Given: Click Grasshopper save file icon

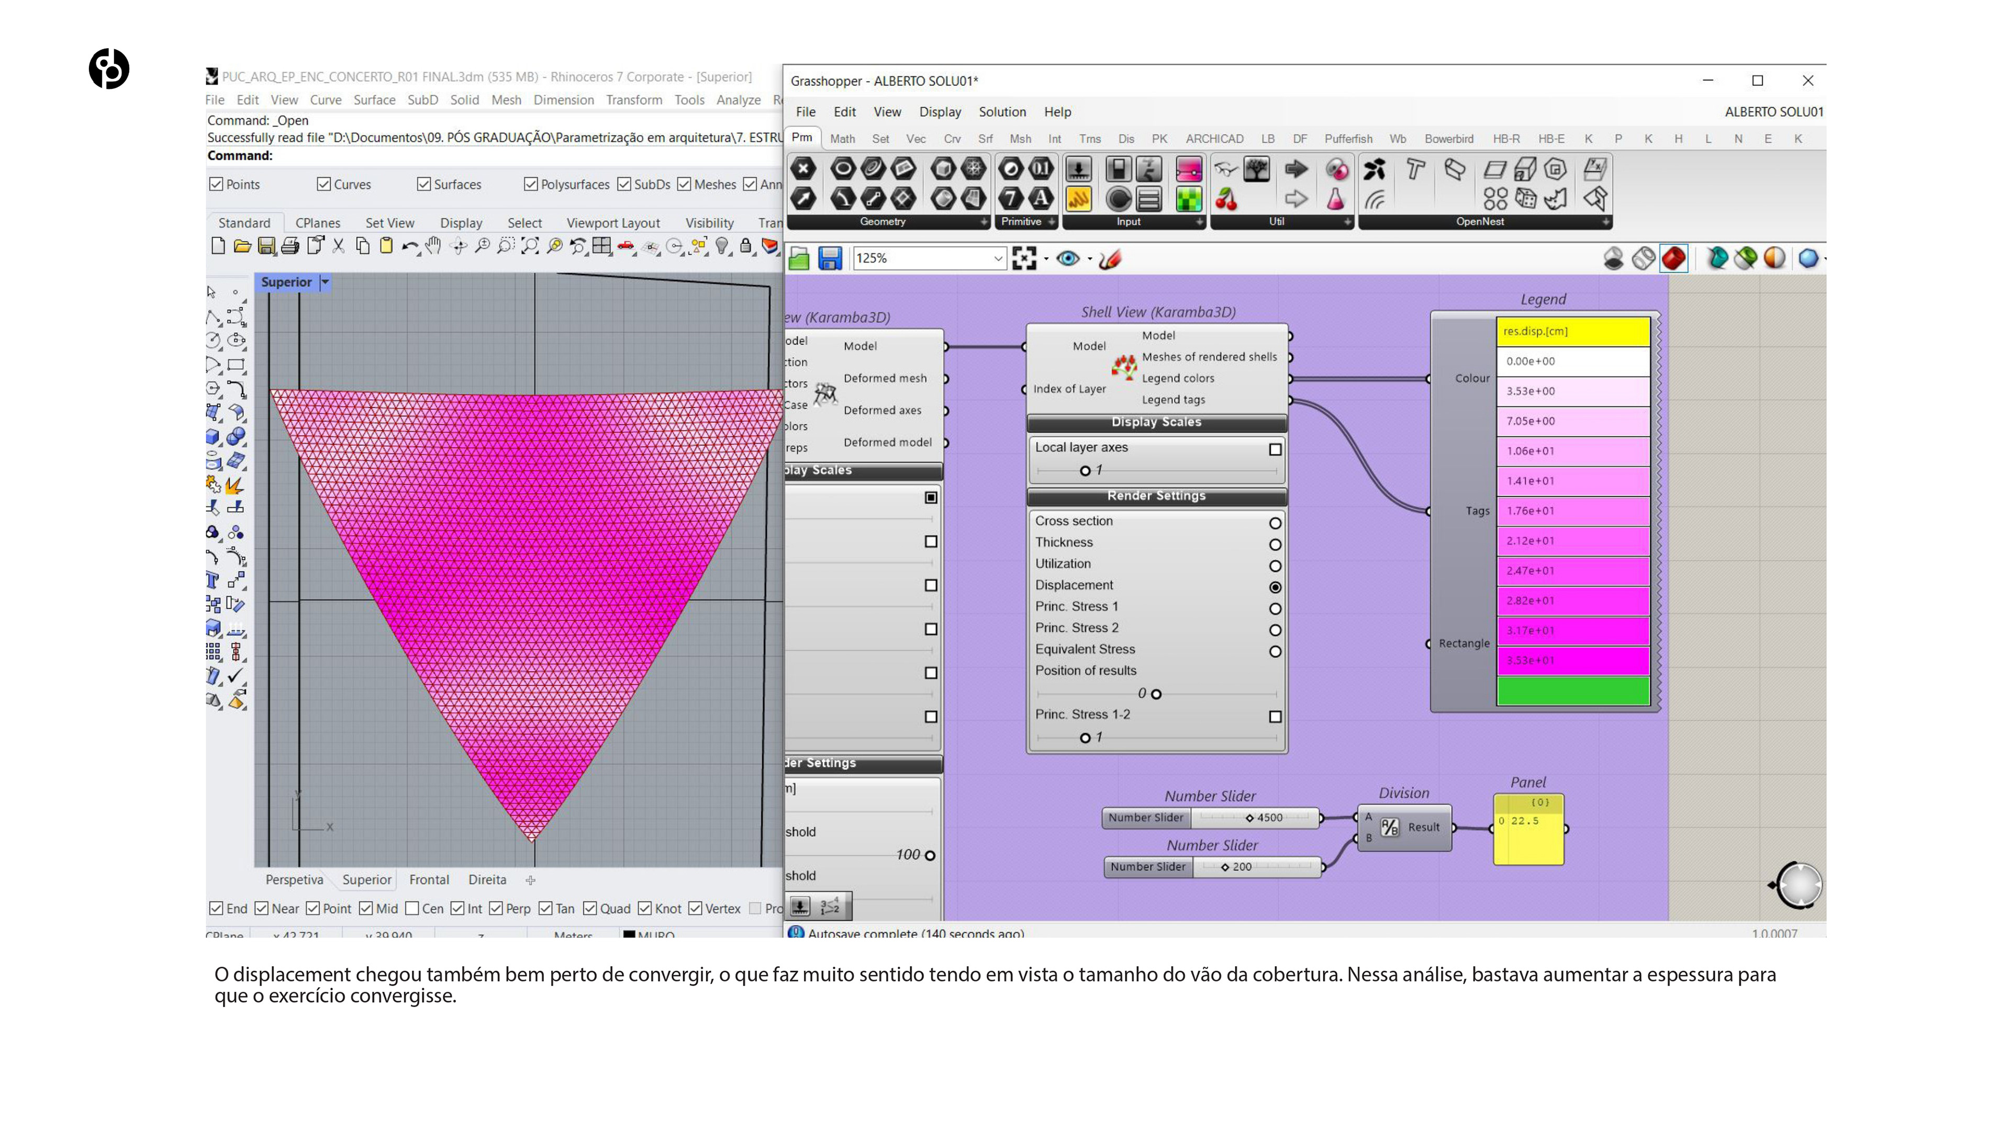Looking at the screenshot, I should click(x=830, y=258).
